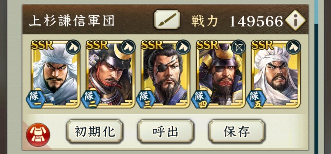331x154 pixels.
Task: Select the angry white-hooded general in slot five
Action: (276, 74)
